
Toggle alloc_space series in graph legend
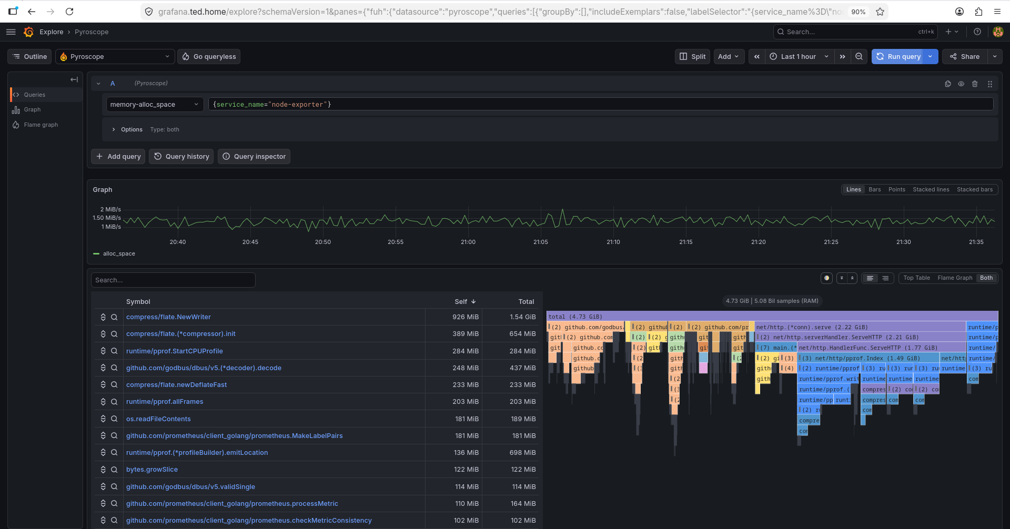[x=119, y=254]
